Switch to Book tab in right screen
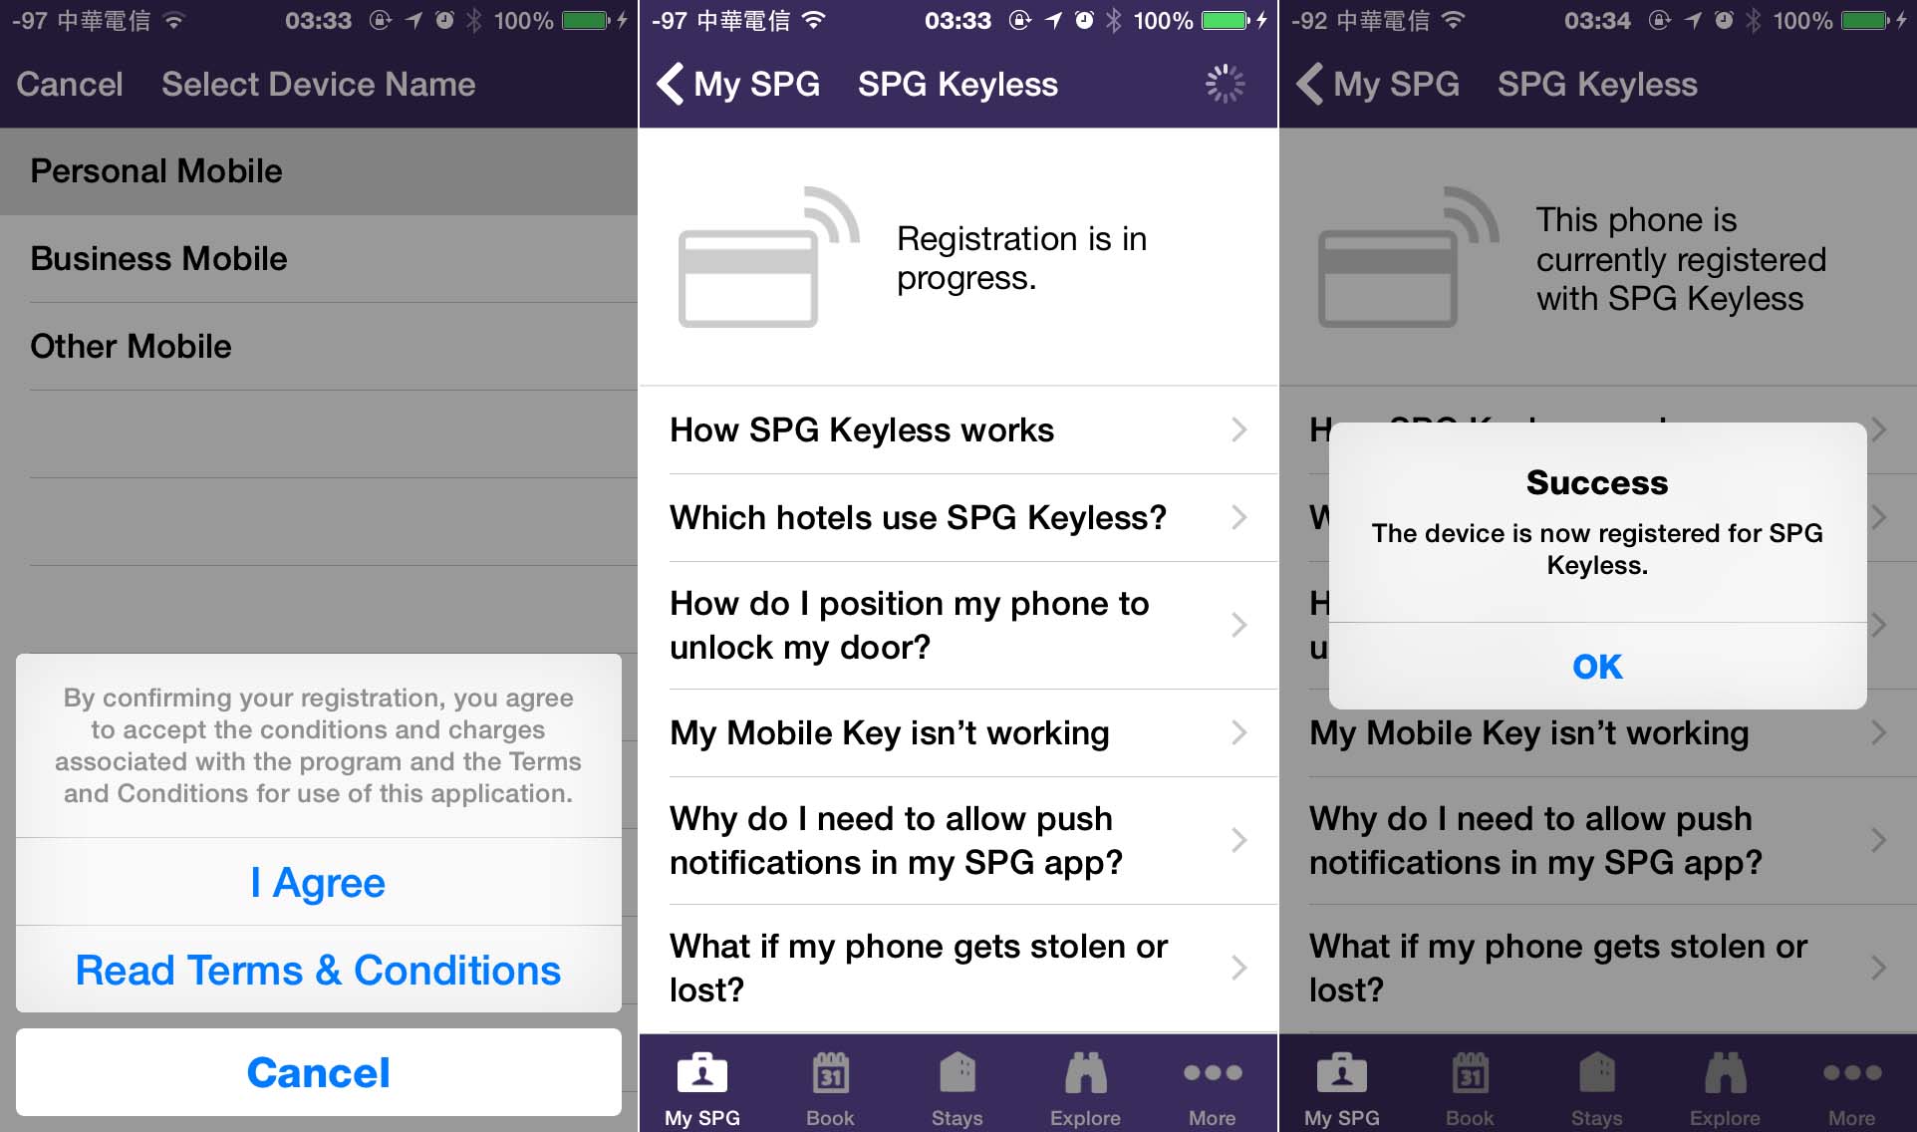The image size is (1917, 1132). tap(1470, 1086)
